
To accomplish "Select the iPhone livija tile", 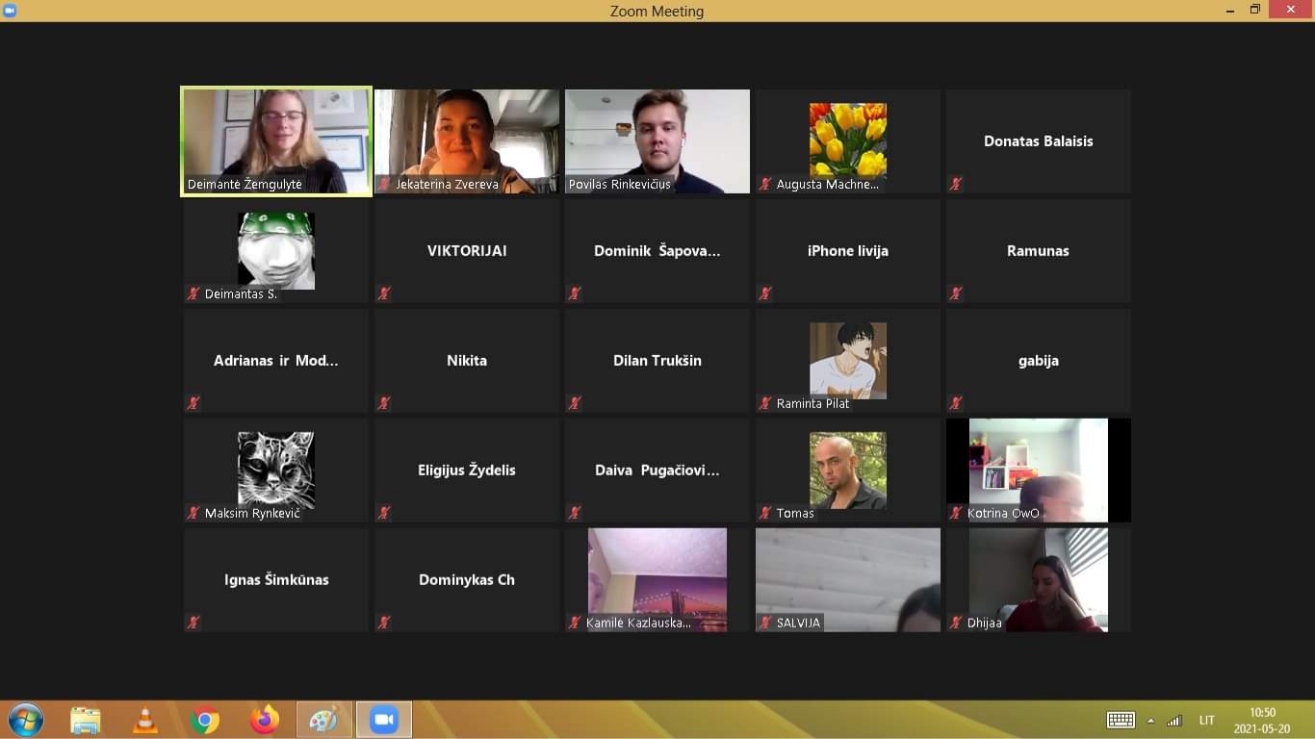I will tap(848, 251).
